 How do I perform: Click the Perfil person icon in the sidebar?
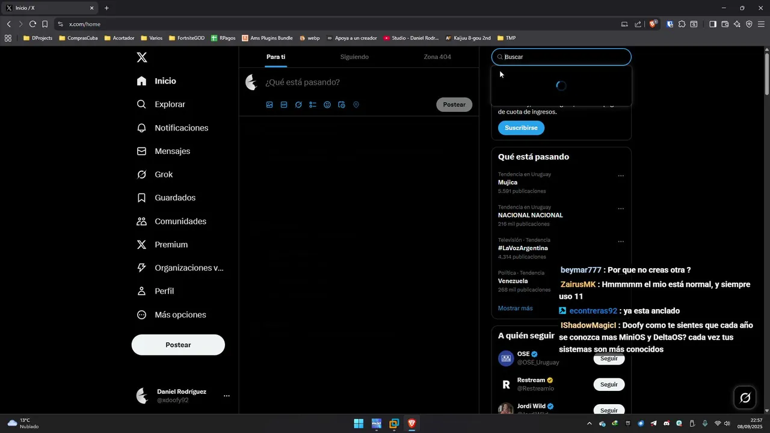(141, 291)
